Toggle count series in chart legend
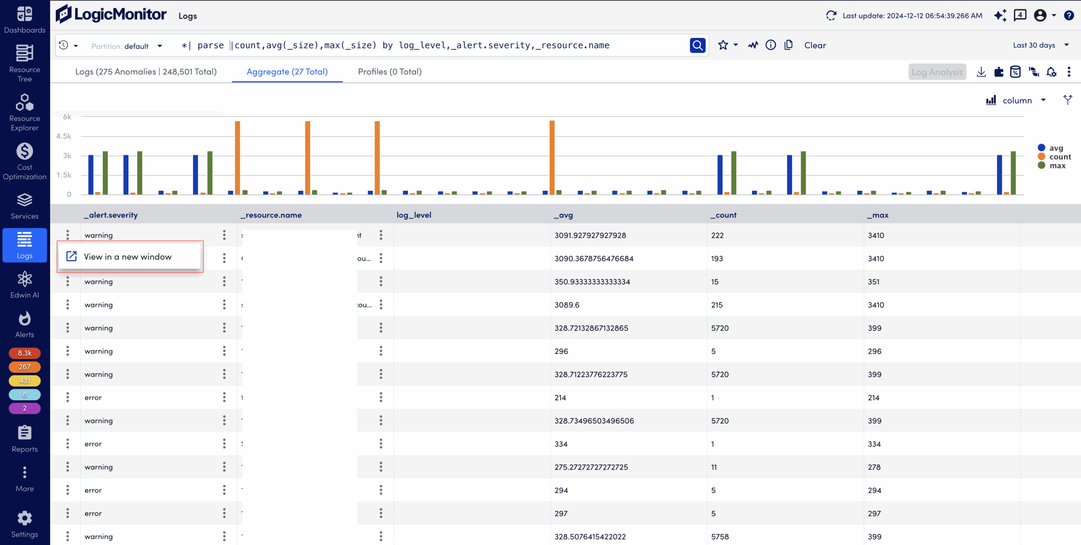1081x545 pixels. [x=1054, y=157]
